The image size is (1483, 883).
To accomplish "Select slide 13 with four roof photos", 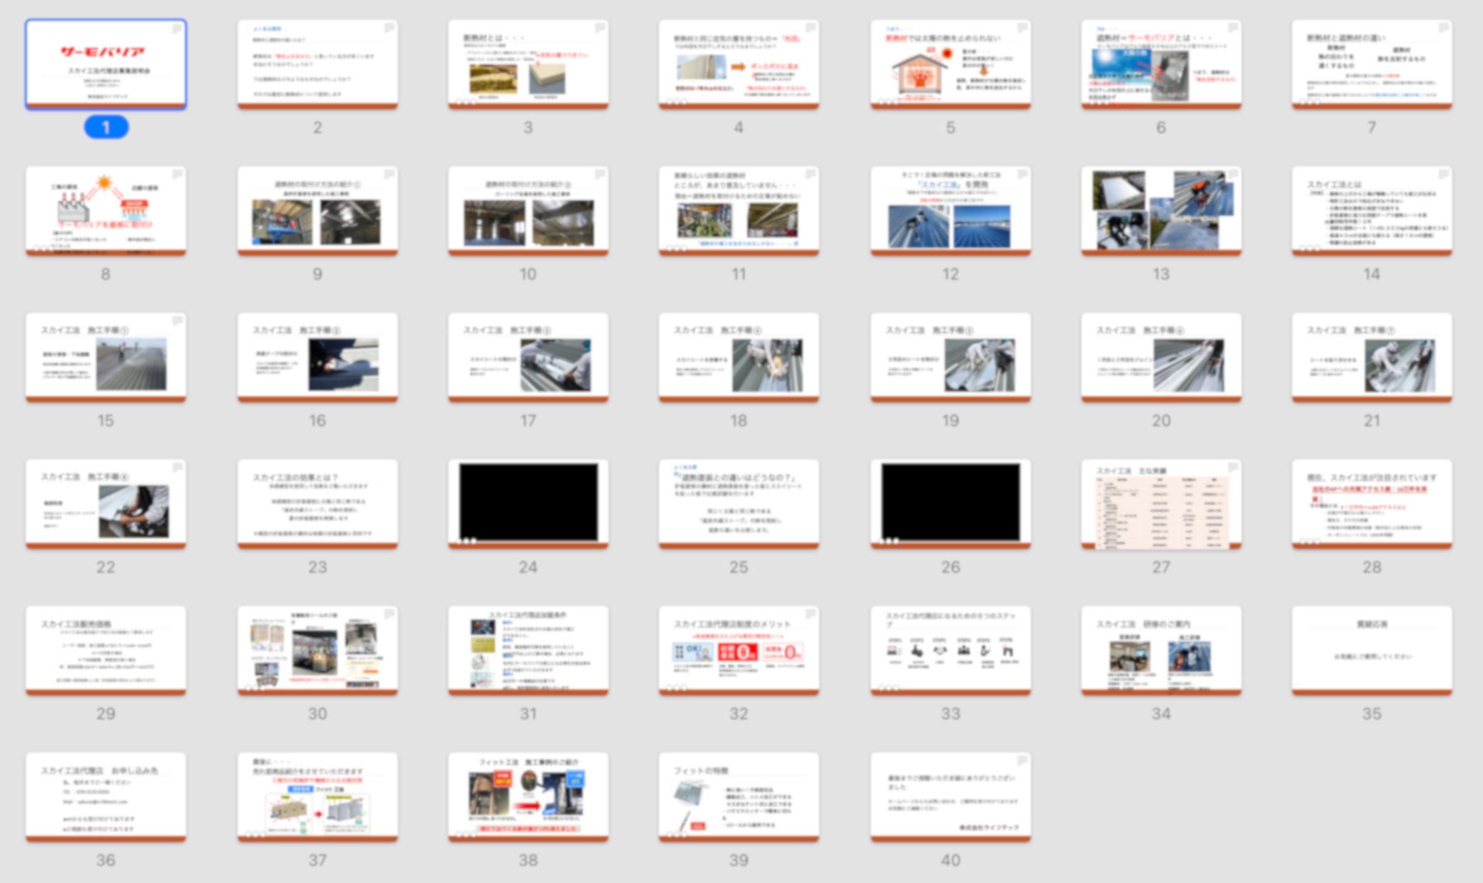I will pyautogui.click(x=1161, y=209).
